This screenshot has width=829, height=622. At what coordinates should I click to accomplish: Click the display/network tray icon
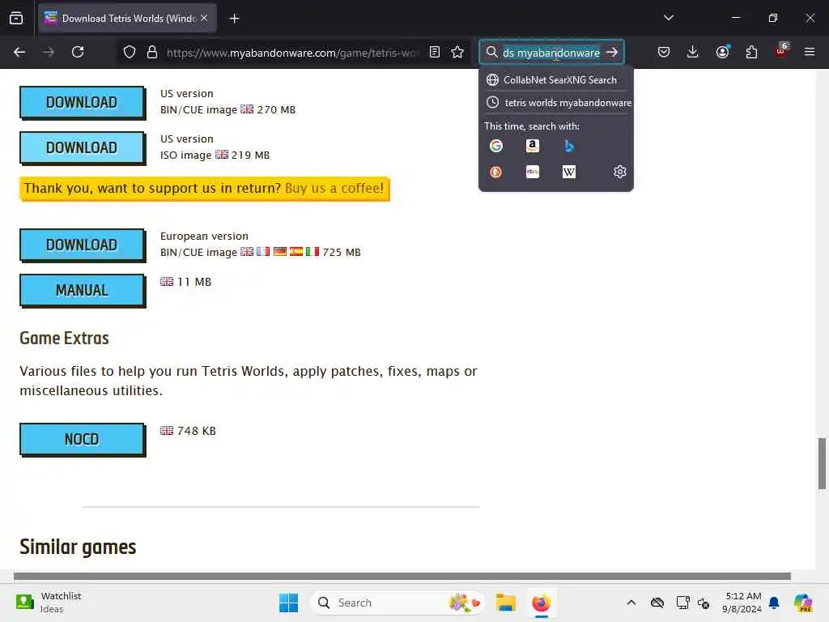point(682,603)
